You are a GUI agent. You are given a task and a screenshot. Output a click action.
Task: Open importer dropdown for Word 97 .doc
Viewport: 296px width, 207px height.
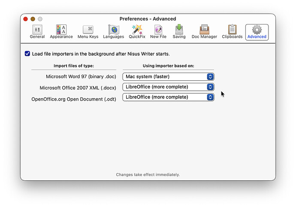coord(168,76)
